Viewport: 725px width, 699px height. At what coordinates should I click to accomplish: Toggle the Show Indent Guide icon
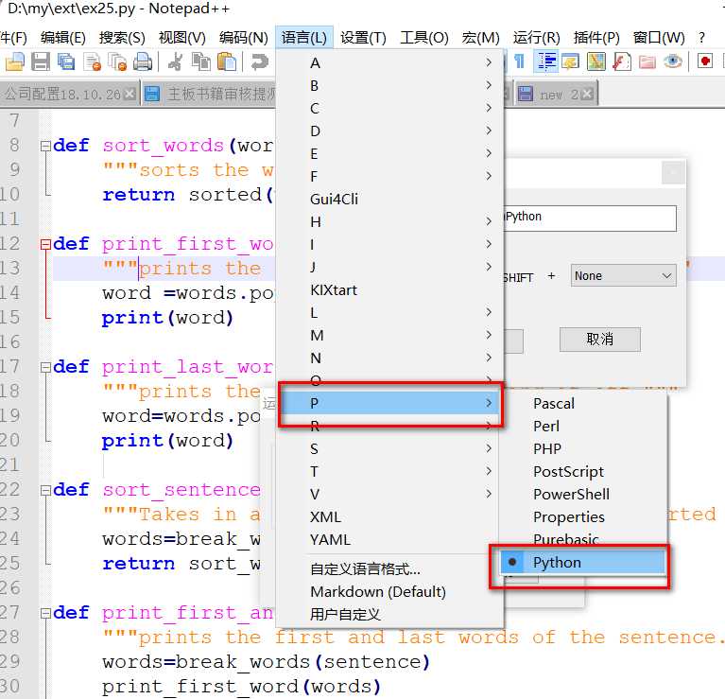545,61
